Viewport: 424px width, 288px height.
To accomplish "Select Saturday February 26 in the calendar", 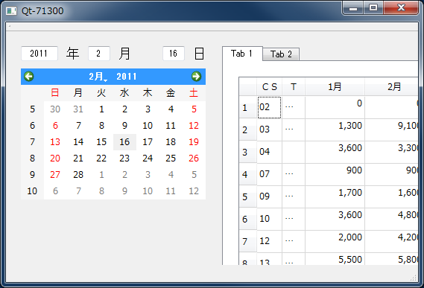I will click(x=194, y=158).
